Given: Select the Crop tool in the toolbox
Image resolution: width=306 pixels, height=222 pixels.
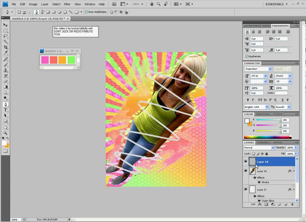Looking at the screenshot, I should [6, 47].
